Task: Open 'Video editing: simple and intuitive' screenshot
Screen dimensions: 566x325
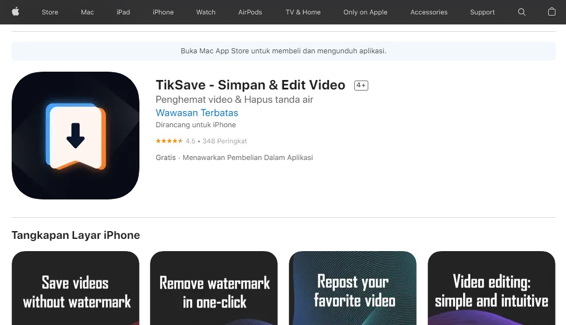Action: click(491, 288)
